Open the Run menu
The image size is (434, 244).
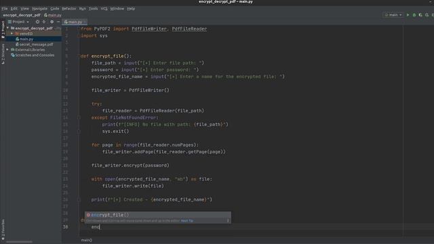[x=82, y=9]
